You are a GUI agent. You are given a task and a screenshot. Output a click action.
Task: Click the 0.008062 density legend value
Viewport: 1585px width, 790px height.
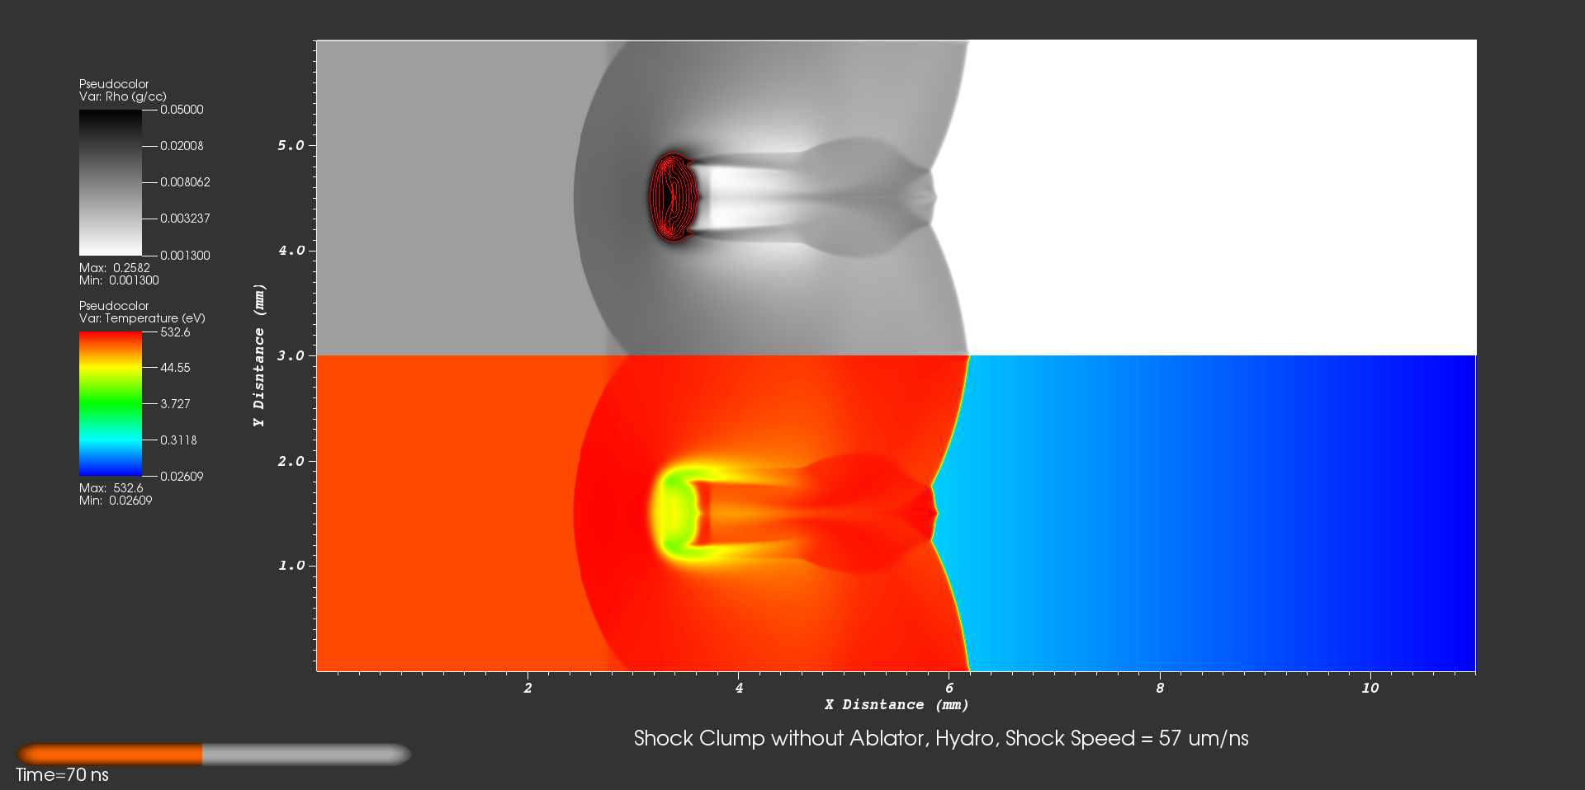click(x=185, y=182)
